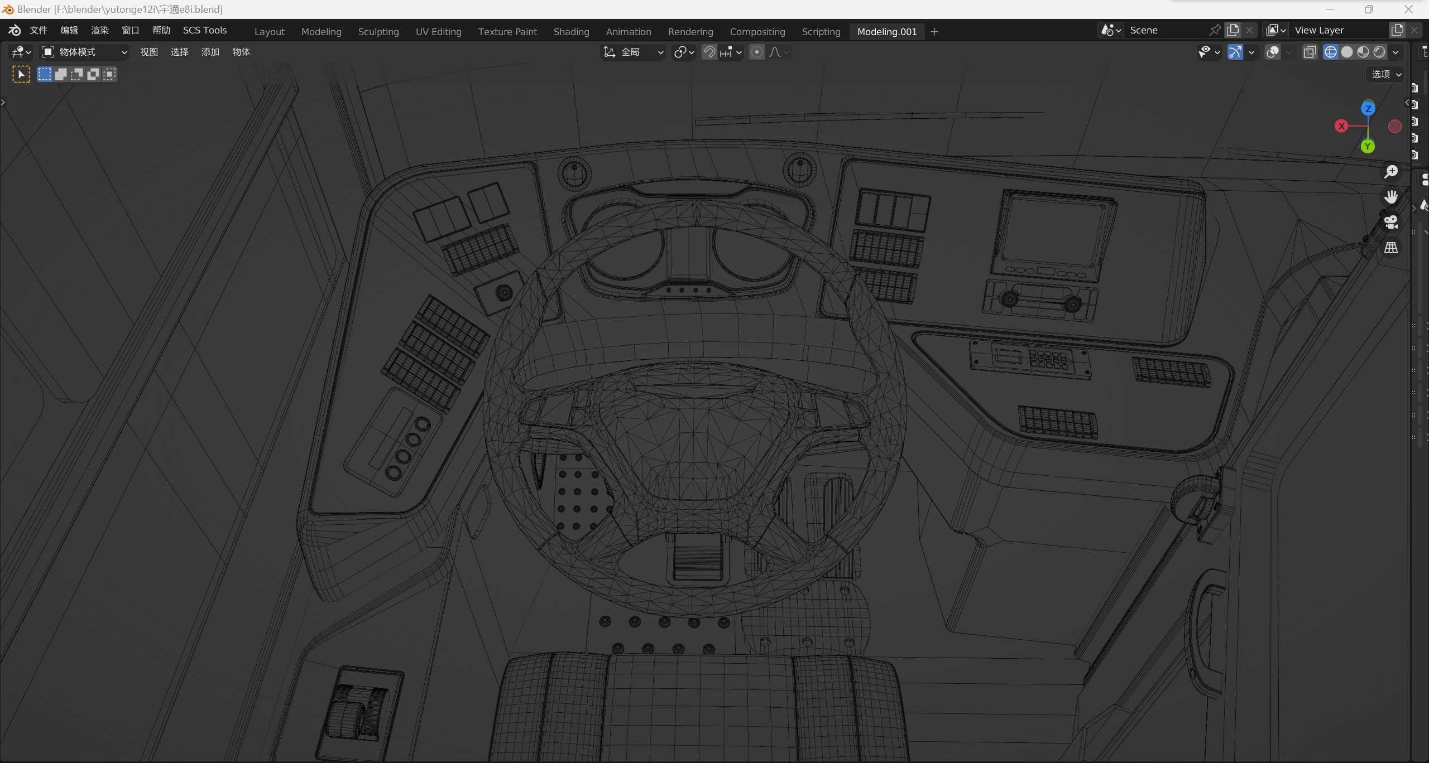Select wireframe viewport shading mode
Viewport: 1429px width, 763px height.
click(x=1331, y=52)
